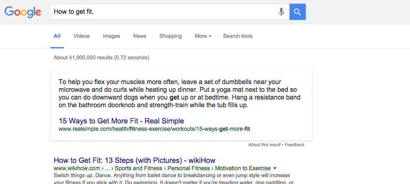Open wikiHow result's green arrow menu
410x184 pixels.
point(274,168)
